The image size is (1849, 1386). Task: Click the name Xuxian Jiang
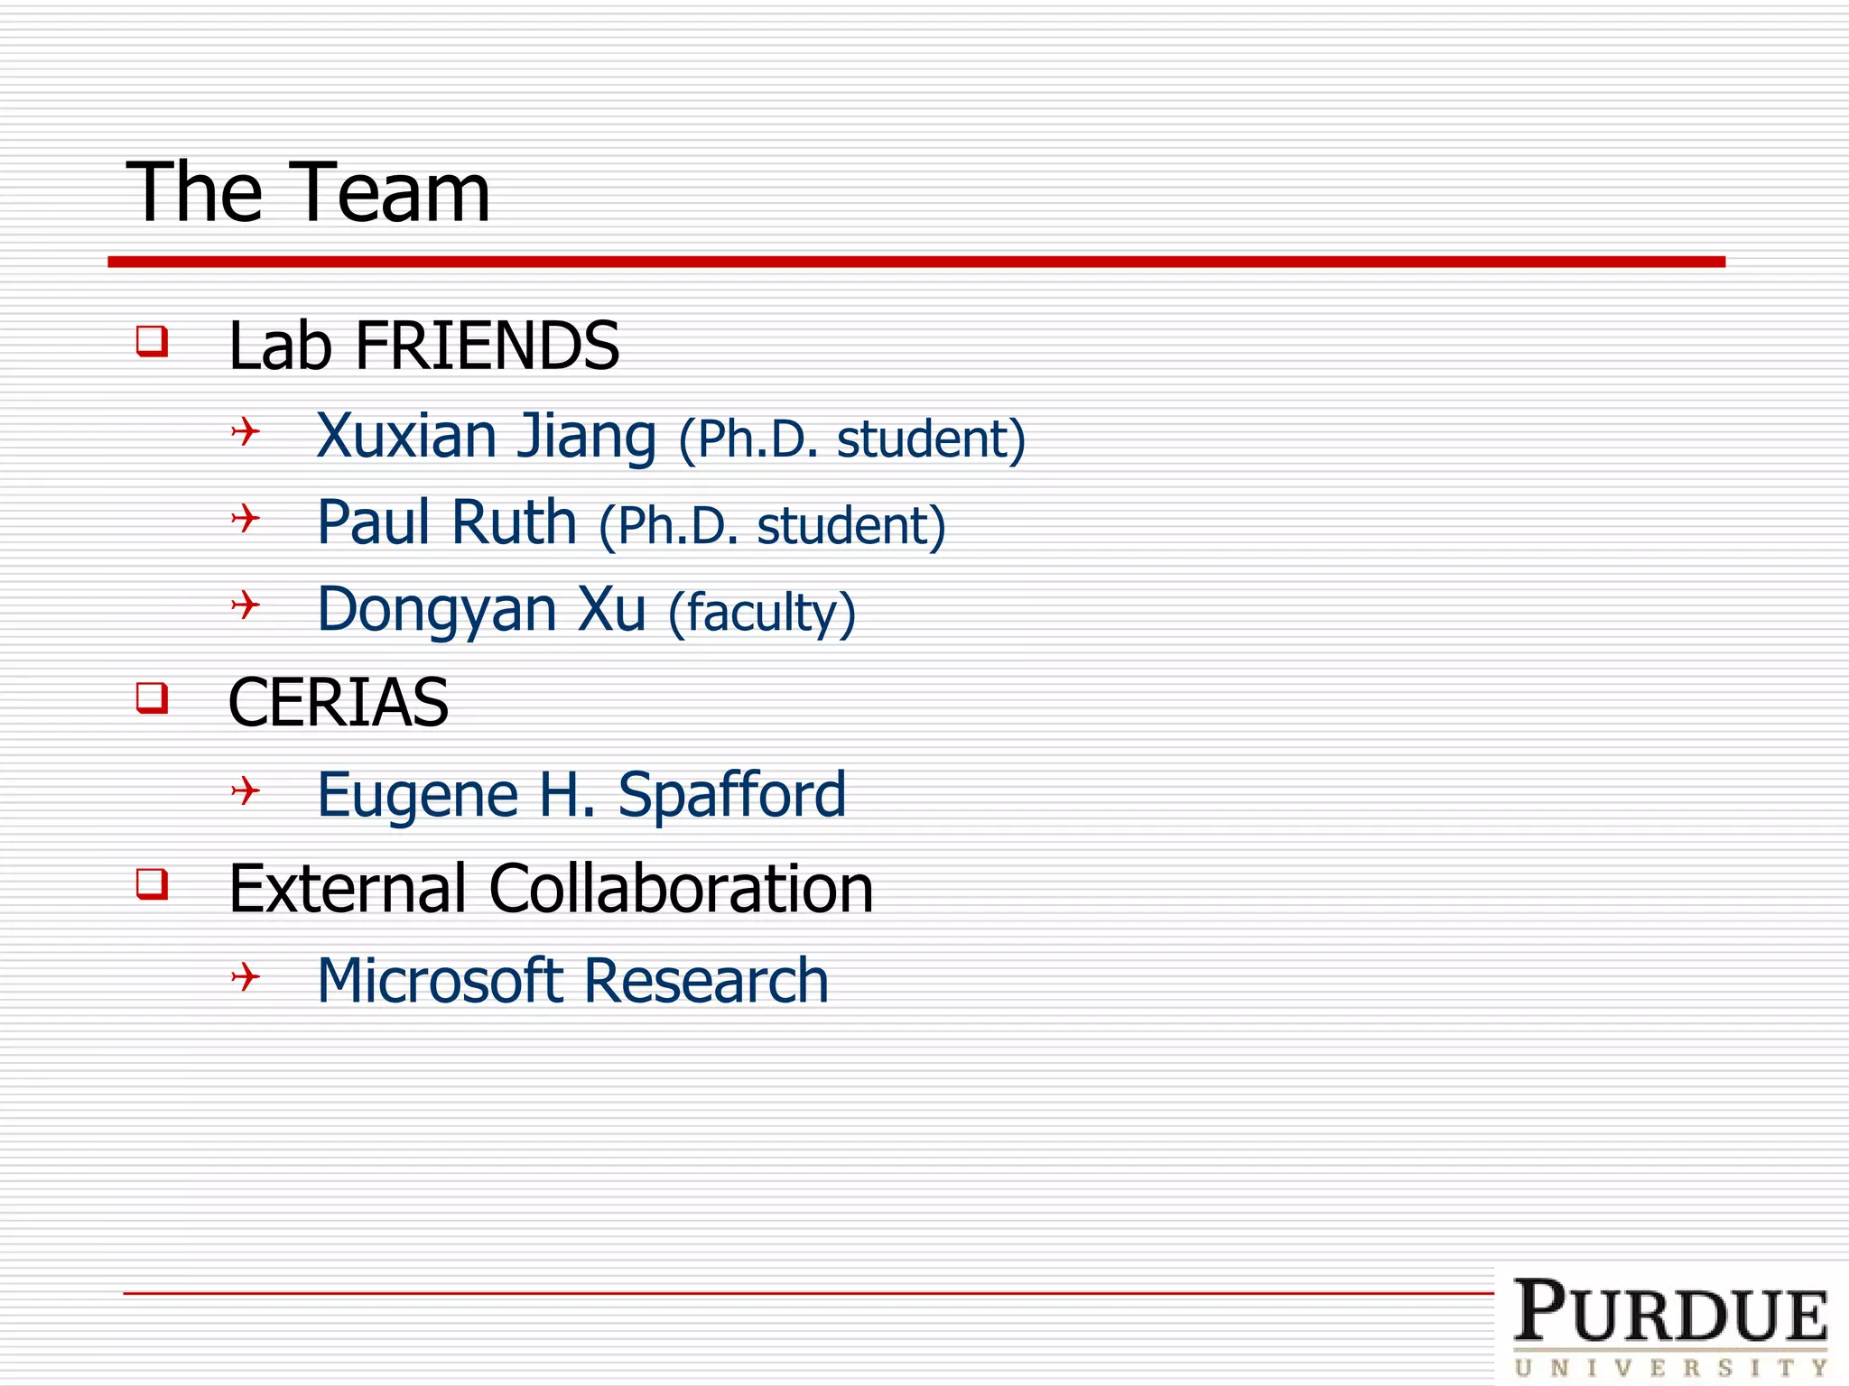click(486, 436)
